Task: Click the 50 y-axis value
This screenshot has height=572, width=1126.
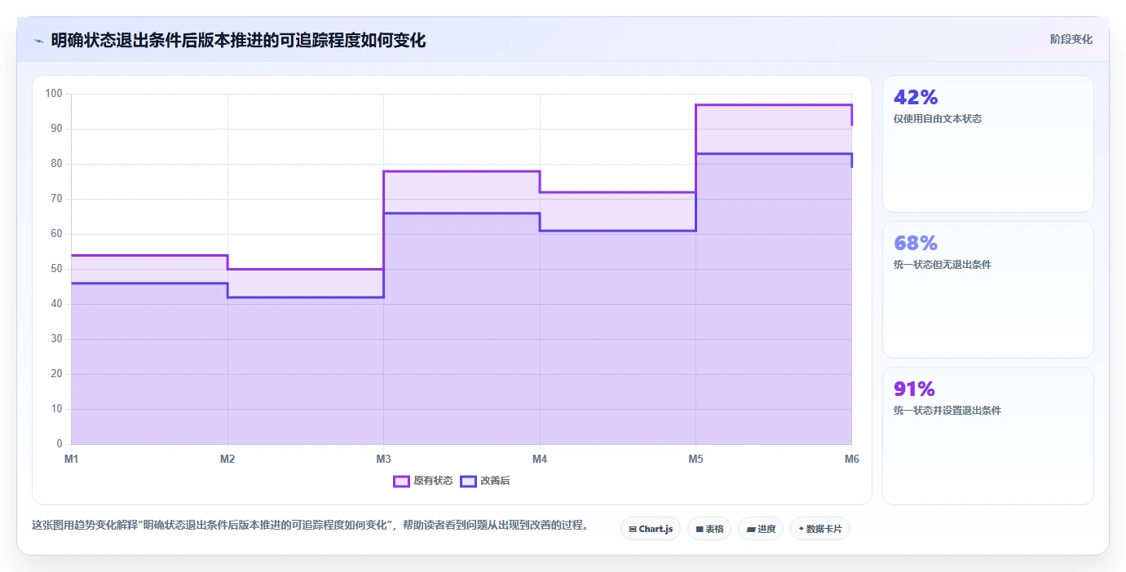Action: pyautogui.click(x=56, y=269)
